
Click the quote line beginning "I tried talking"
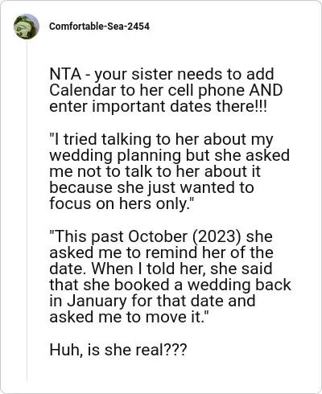162,139
